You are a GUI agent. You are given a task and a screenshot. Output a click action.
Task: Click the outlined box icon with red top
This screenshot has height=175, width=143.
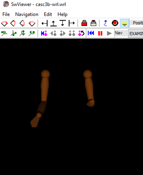[93, 23]
